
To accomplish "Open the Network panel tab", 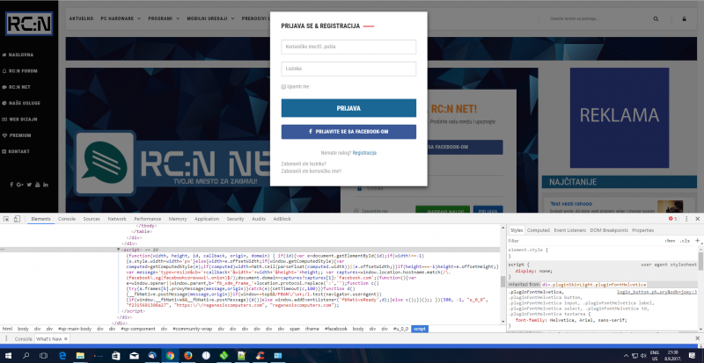I will 117,219.
